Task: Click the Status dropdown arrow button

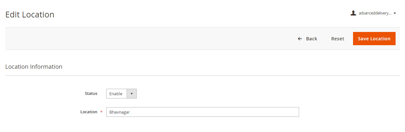Action: [132, 94]
